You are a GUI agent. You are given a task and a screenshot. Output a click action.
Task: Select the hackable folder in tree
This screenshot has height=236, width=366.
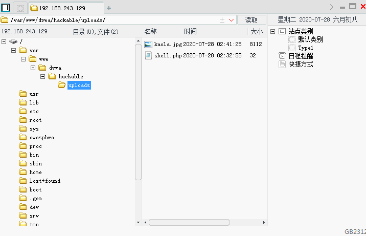pyautogui.click(x=71, y=76)
